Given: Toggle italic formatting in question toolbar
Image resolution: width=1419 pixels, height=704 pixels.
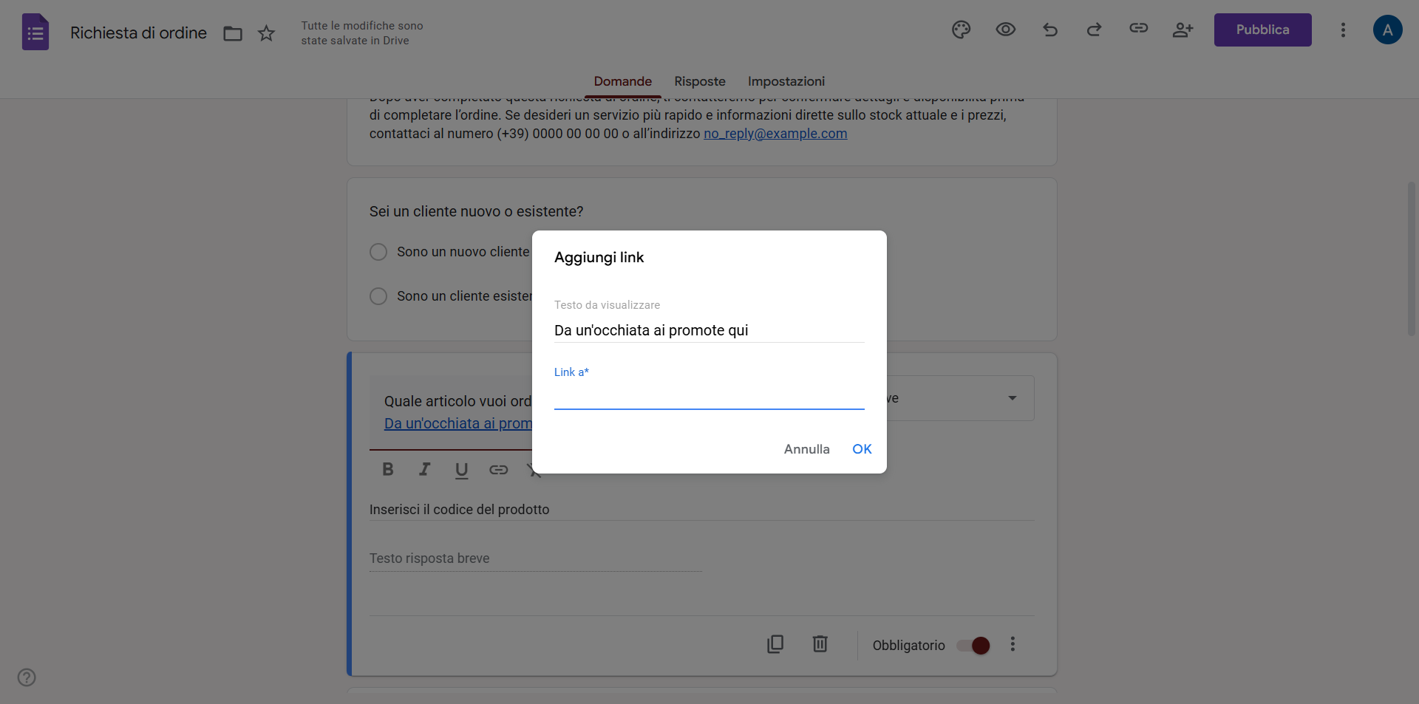Looking at the screenshot, I should 424,469.
